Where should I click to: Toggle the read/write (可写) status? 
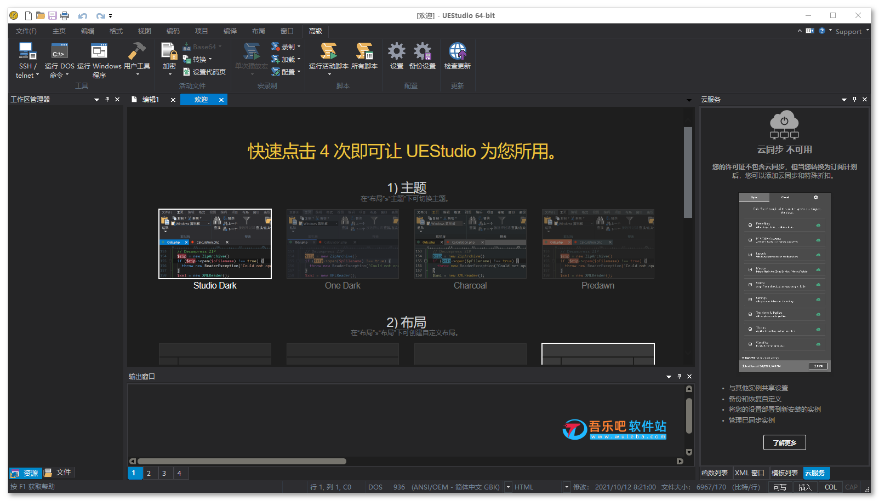point(780,487)
